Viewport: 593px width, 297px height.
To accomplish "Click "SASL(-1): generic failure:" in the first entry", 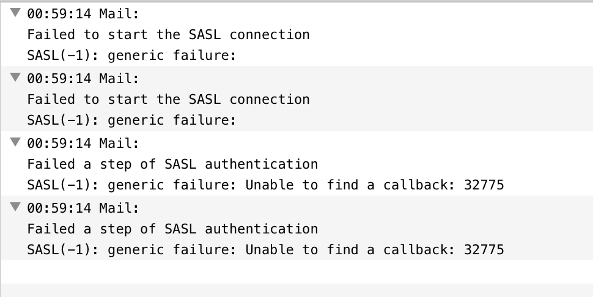I will tap(131, 56).
